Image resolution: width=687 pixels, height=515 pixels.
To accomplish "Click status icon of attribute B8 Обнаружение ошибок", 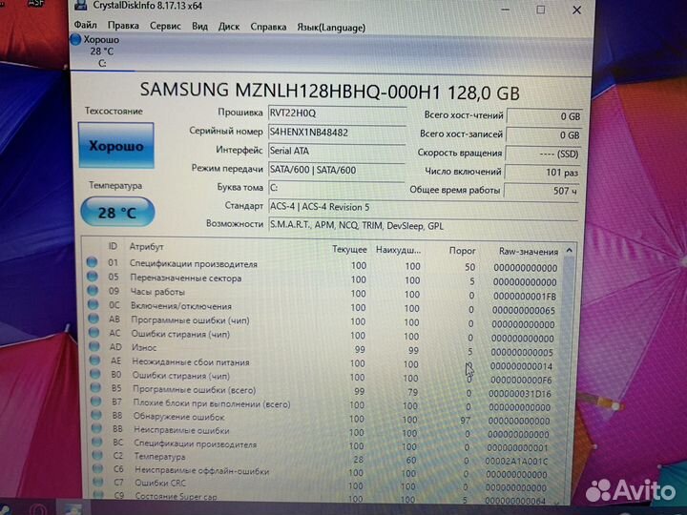I will 96,415.
